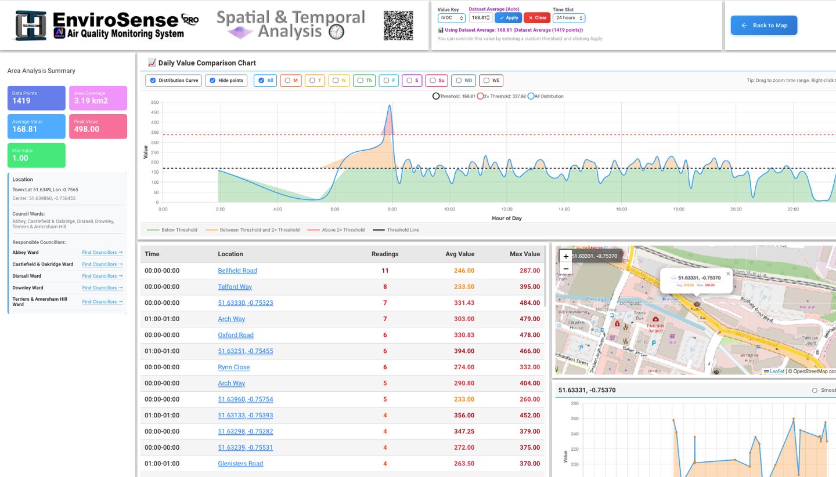Click the Area Coverage 3.19 km2 card
836x477 pixels.
98,98
